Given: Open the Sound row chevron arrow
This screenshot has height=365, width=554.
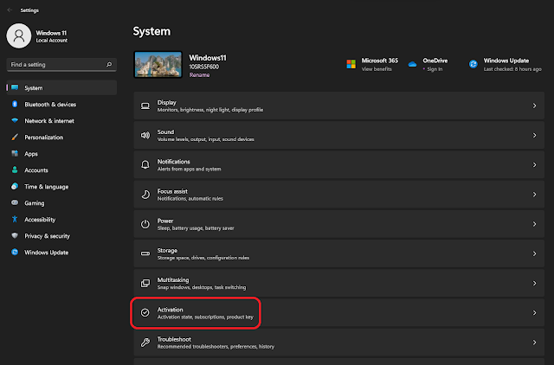Looking at the screenshot, I should [534, 136].
